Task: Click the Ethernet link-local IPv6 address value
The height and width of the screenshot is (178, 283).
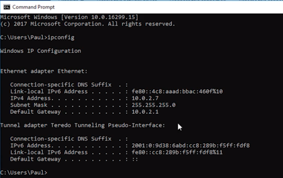Action: coord(177,91)
